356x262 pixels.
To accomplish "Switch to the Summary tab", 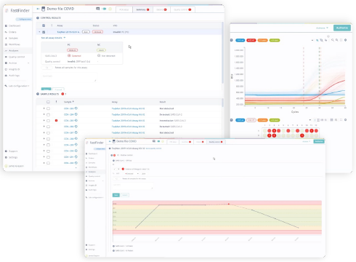I will [142, 9].
